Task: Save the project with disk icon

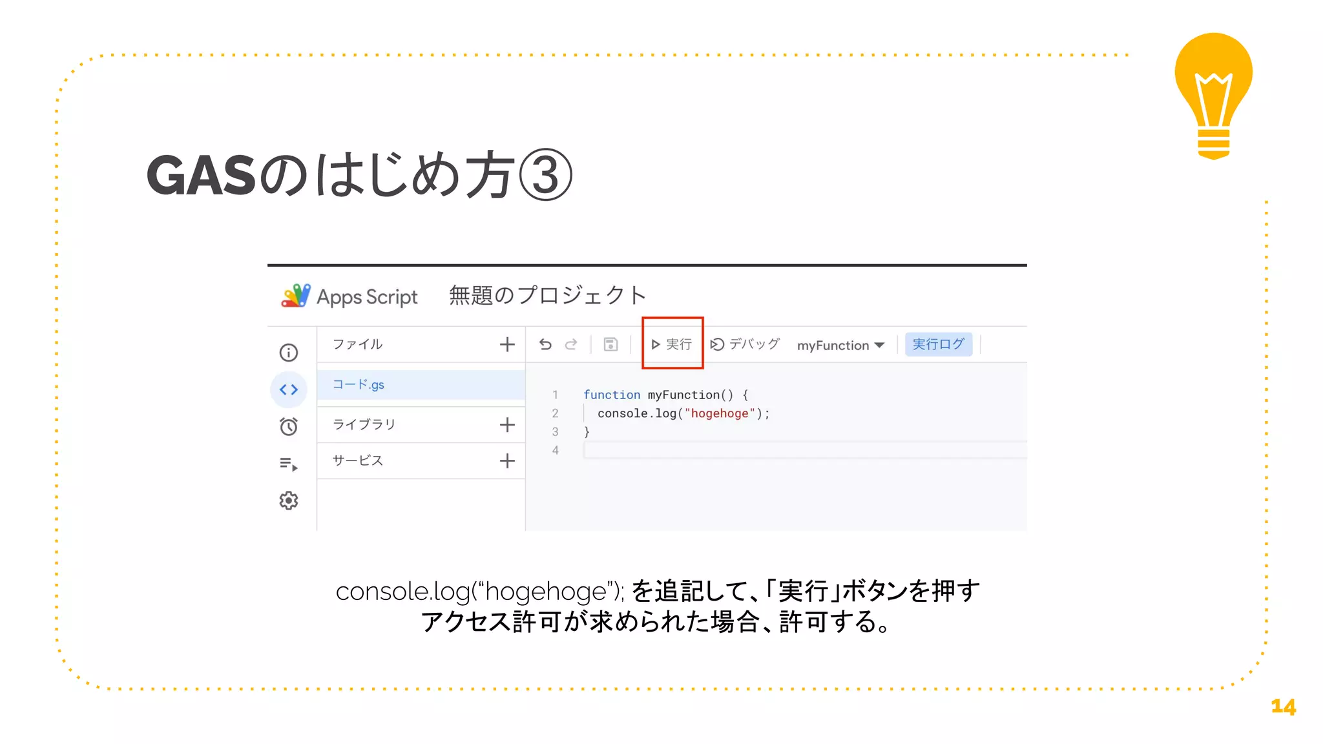Action: tap(610, 344)
